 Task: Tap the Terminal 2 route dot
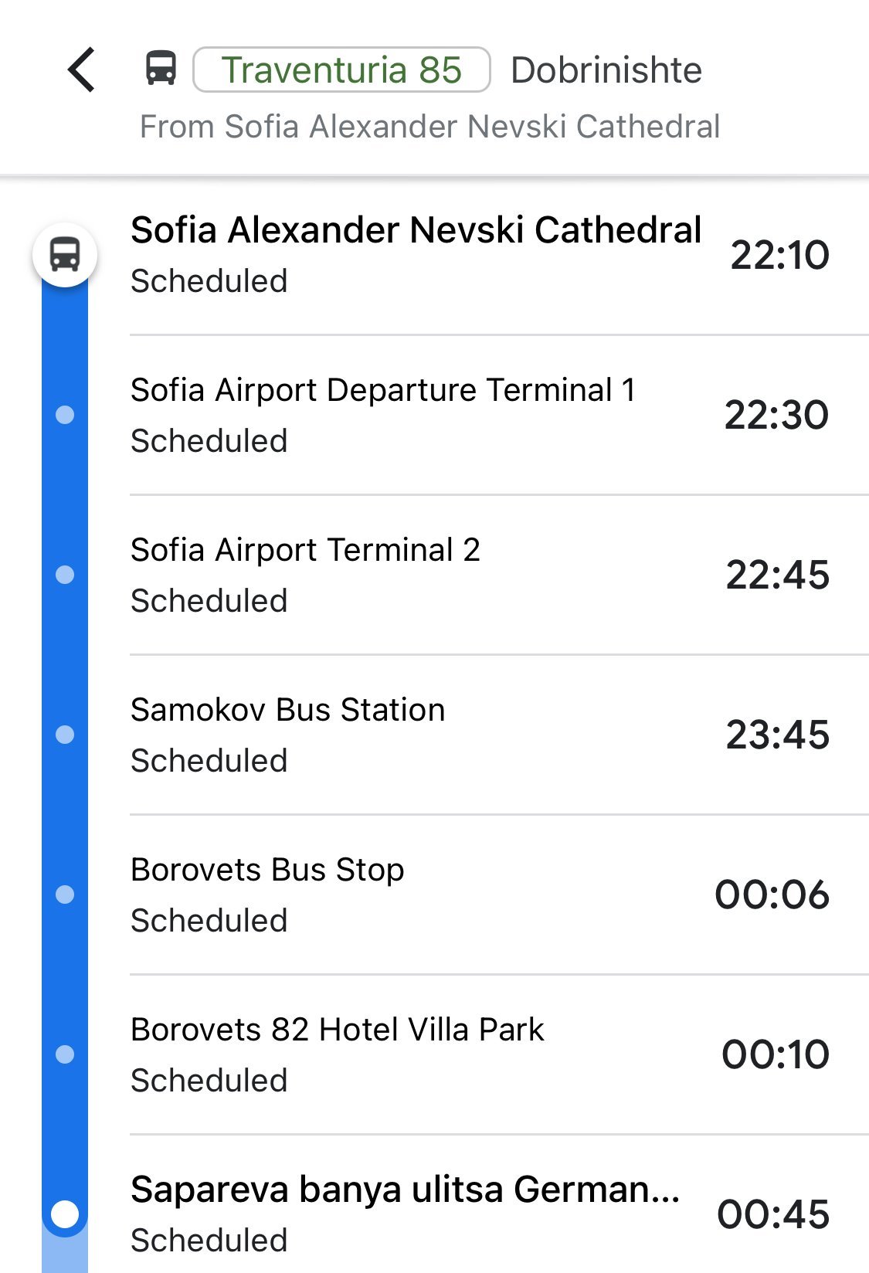[x=65, y=575]
